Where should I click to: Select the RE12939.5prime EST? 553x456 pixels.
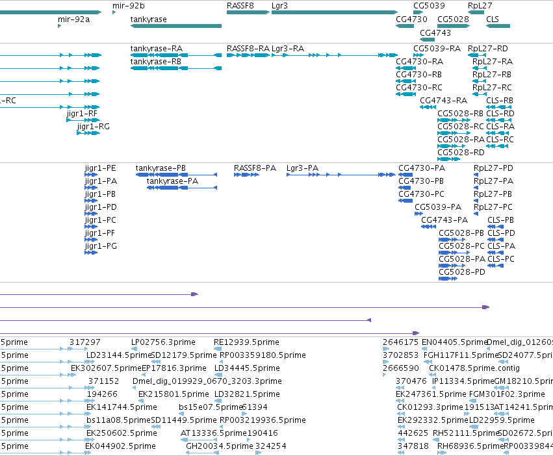point(218,349)
